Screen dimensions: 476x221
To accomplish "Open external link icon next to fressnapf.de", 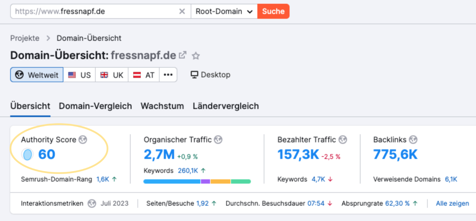I will click(x=183, y=55).
